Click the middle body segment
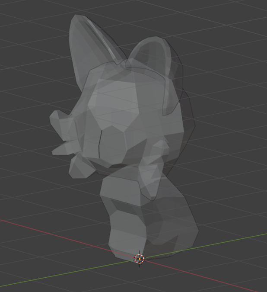The image size is (267, 292). [x=125, y=218]
